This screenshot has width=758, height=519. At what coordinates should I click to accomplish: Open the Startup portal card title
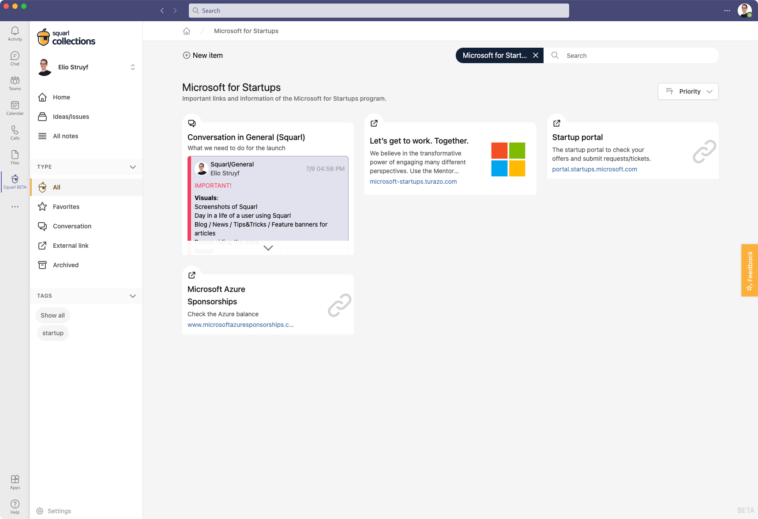(578, 137)
